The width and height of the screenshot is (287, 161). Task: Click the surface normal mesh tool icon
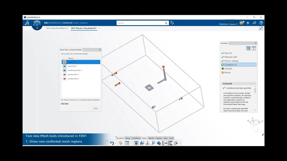click(x=147, y=143)
